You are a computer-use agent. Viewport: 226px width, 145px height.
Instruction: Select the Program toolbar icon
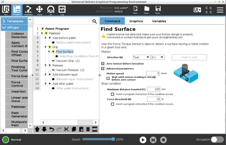pos(17,10)
